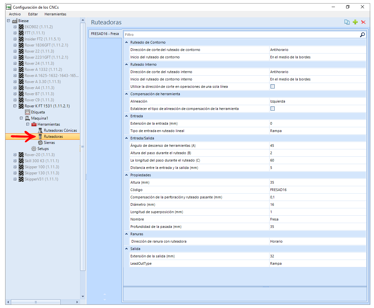
Task: Collapse the Propiedades section
Action: pyautogui.click(x=127, y=175)
